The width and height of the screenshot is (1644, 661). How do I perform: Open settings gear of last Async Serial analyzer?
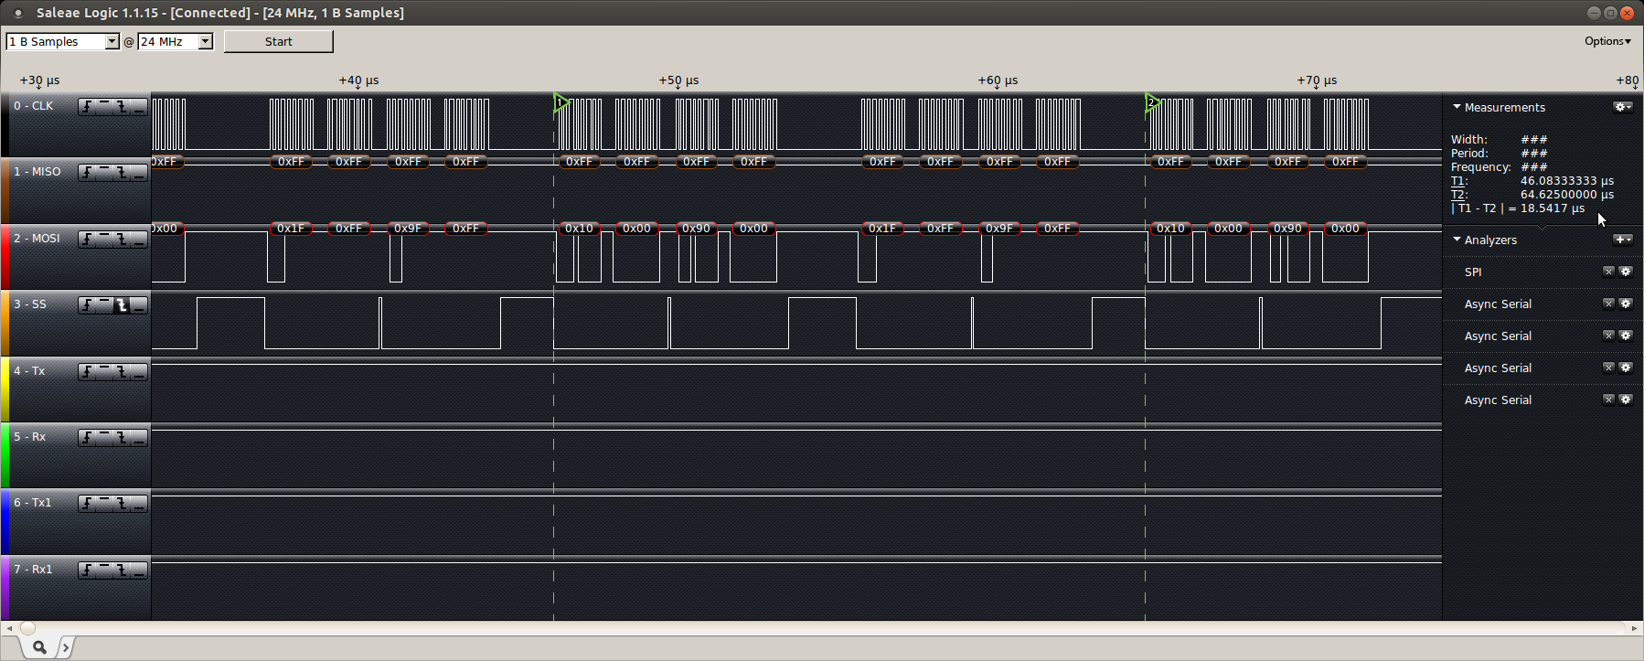pos(1626,400)
